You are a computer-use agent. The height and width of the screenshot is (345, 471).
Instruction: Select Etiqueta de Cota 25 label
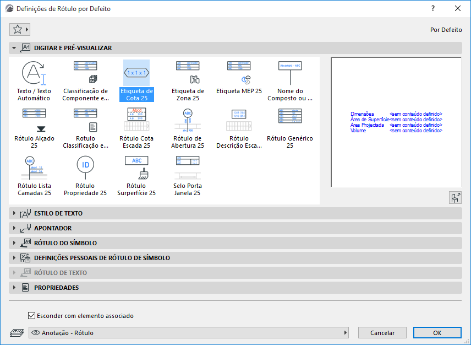(136, 81)
